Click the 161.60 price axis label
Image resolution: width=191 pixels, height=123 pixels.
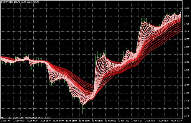pyautogui.click(x=186, y=108)
